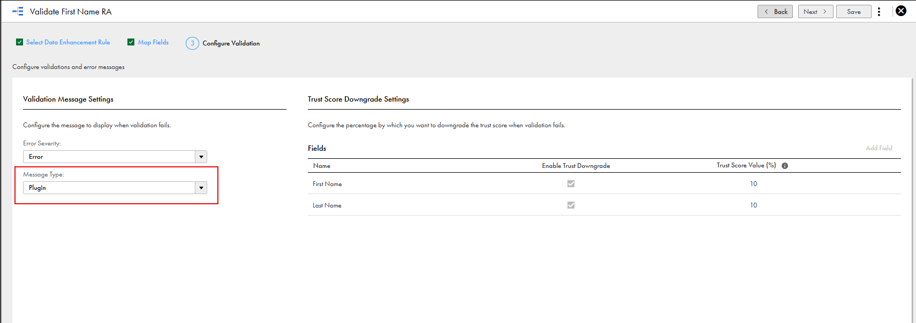Click the Trust Score Value info icon
Screen dimensions: 916x323
(x=785, y=166)
